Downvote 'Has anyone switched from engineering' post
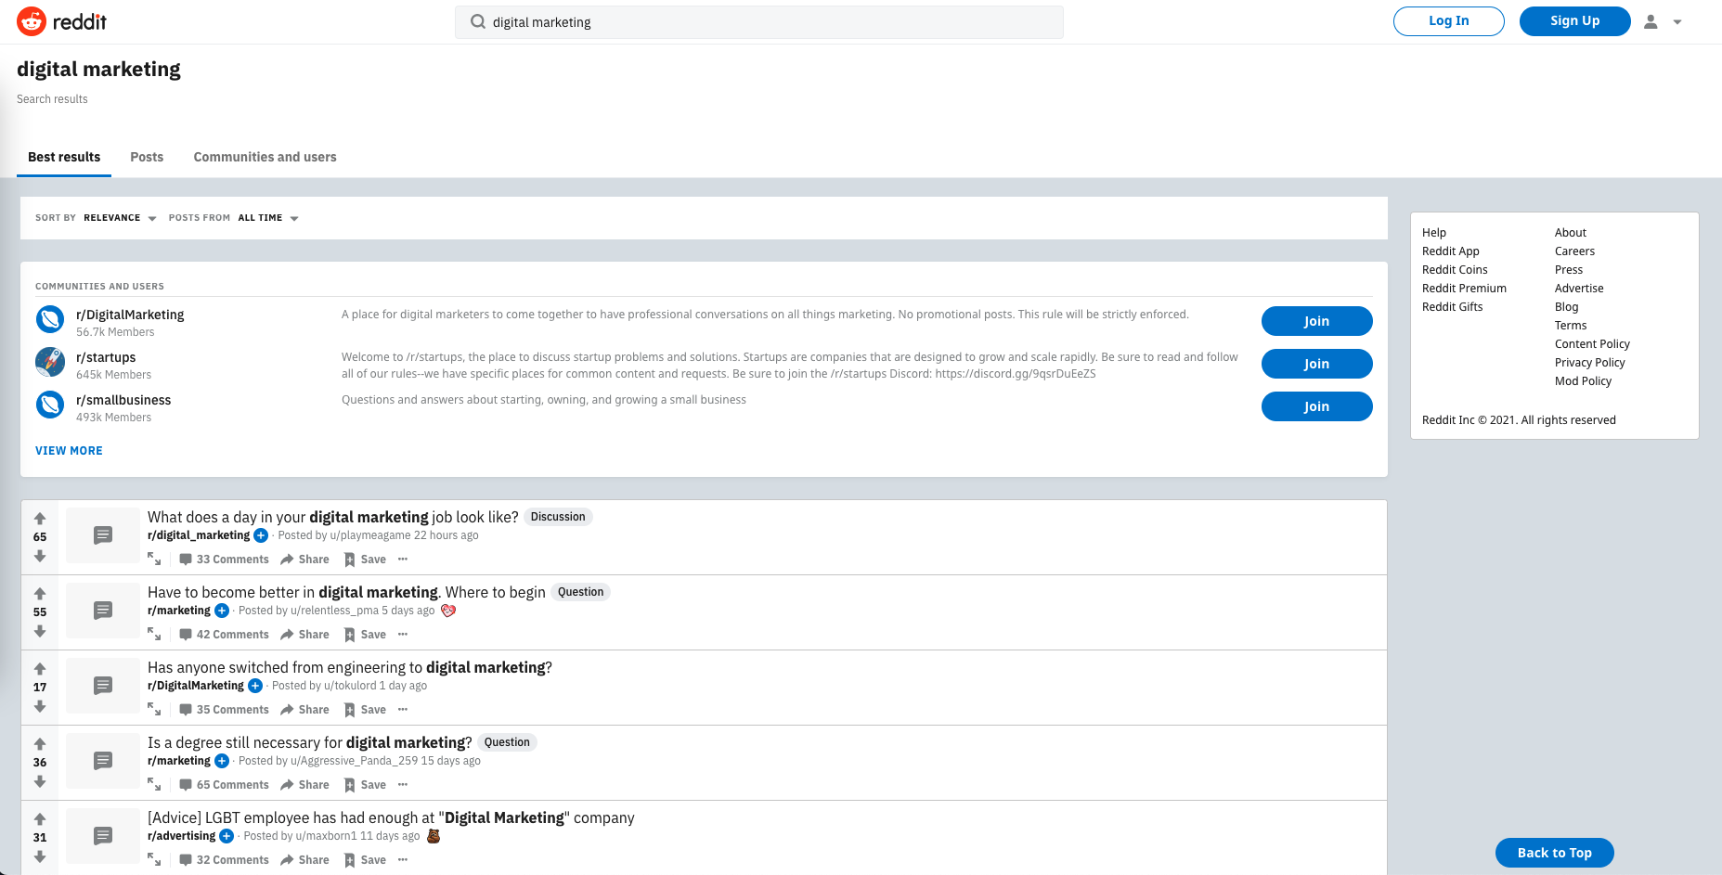Image resolution: width=1722 pixels, height=875 pixels. 40,706
